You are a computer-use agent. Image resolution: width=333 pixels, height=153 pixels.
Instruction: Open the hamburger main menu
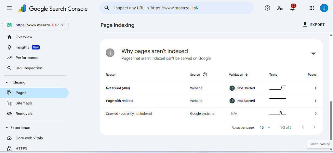tap(9, 8)
